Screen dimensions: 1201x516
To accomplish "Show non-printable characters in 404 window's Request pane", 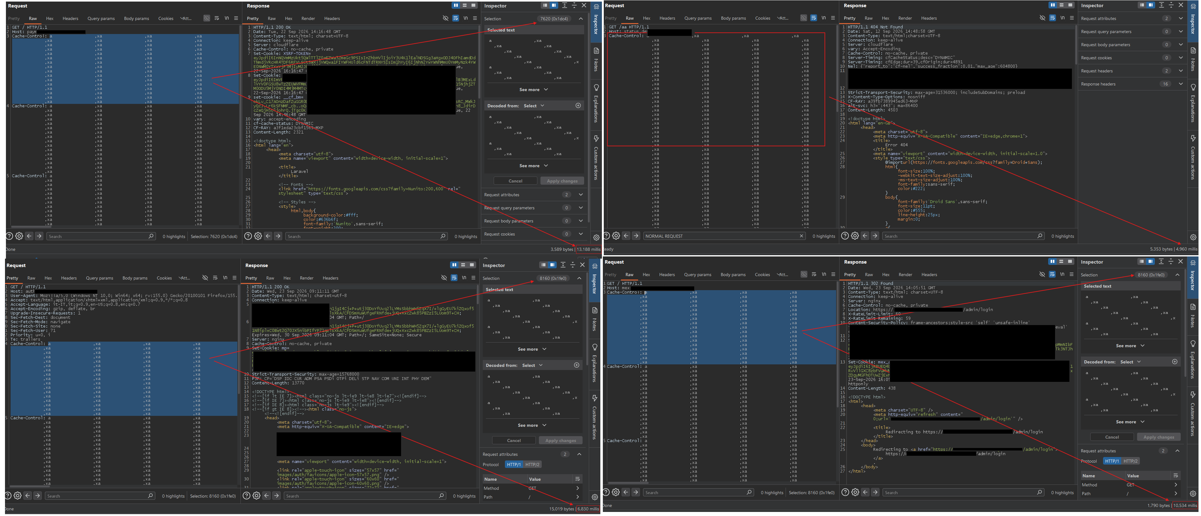I will coord(823,18).
